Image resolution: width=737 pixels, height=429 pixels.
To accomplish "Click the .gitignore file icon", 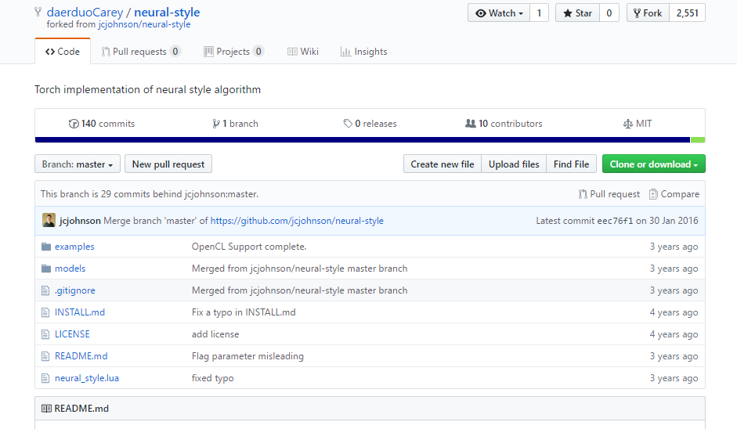I will [x=45, y=291].
